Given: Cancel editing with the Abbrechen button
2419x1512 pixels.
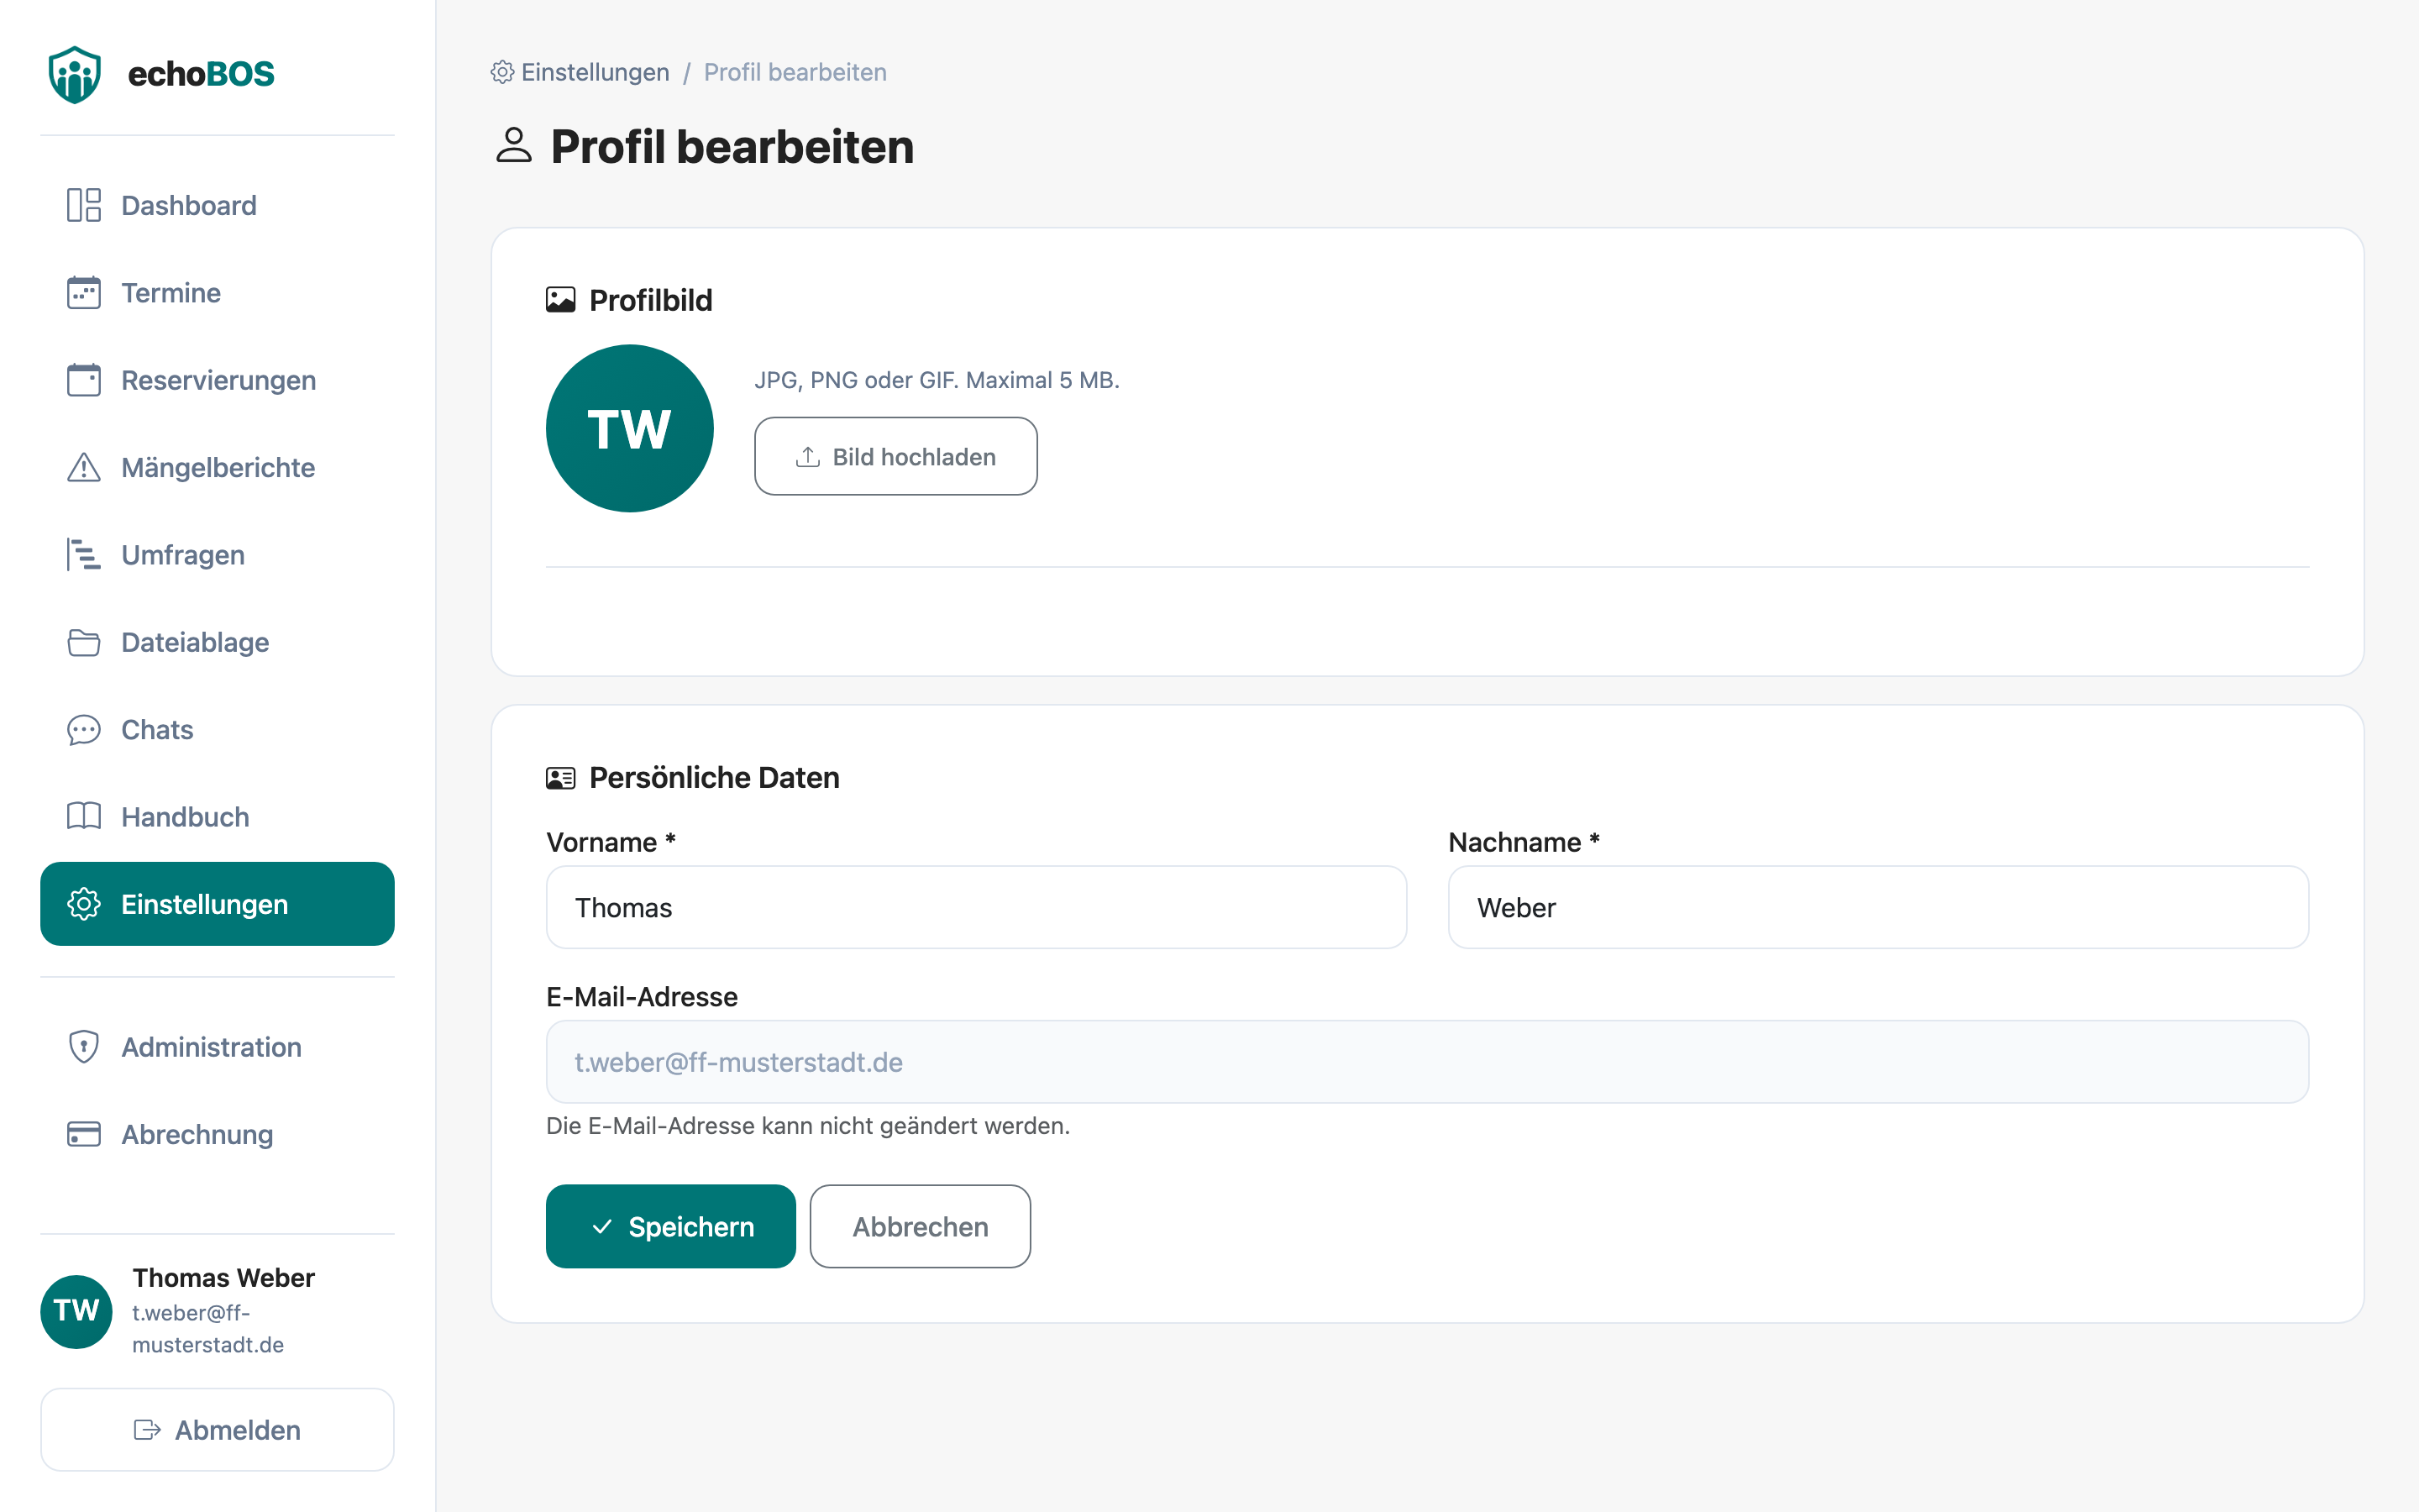Looking at the screenshot, I should (920, 1226).
